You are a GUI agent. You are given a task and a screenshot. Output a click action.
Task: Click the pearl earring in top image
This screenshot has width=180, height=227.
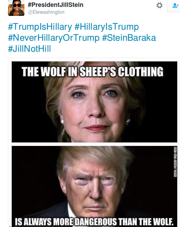(62, 121)
